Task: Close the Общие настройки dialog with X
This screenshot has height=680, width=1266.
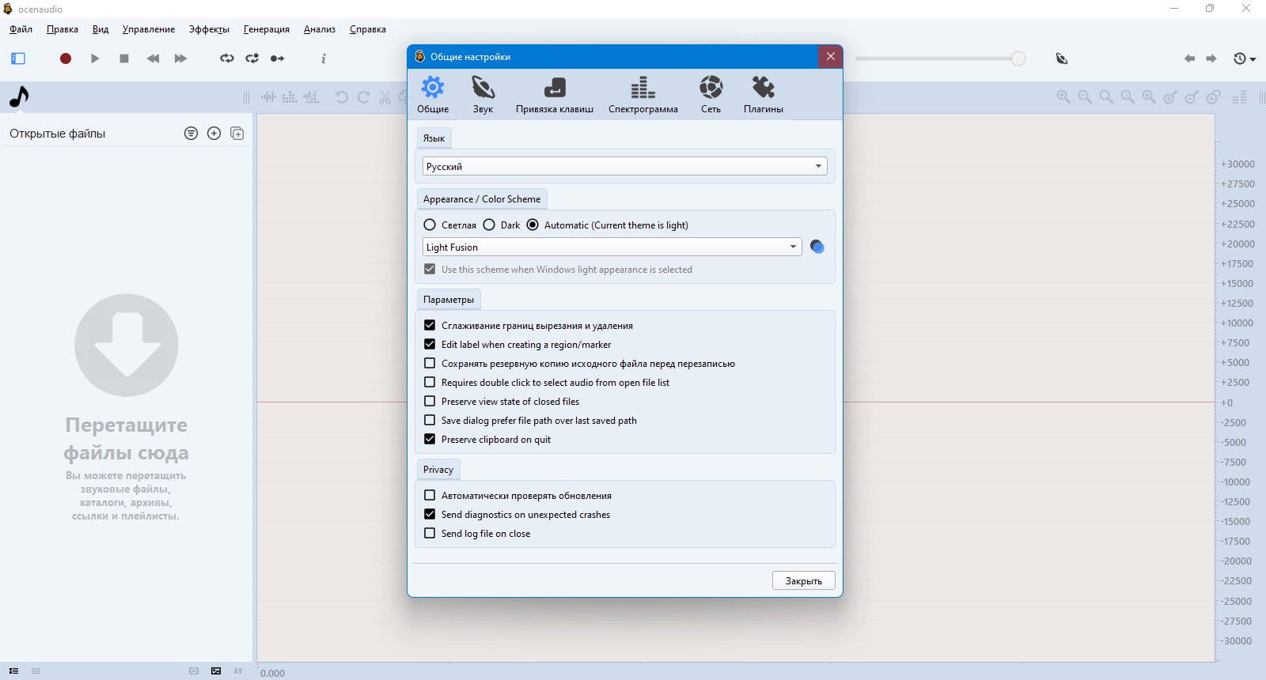Action: click(x=830, y=56)
